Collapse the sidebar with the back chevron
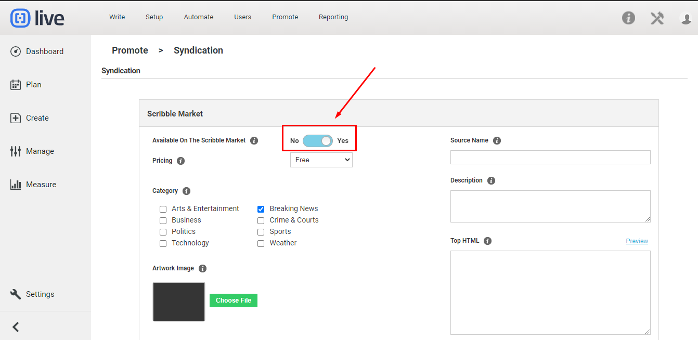698x340 pixels. pos(16,327)
